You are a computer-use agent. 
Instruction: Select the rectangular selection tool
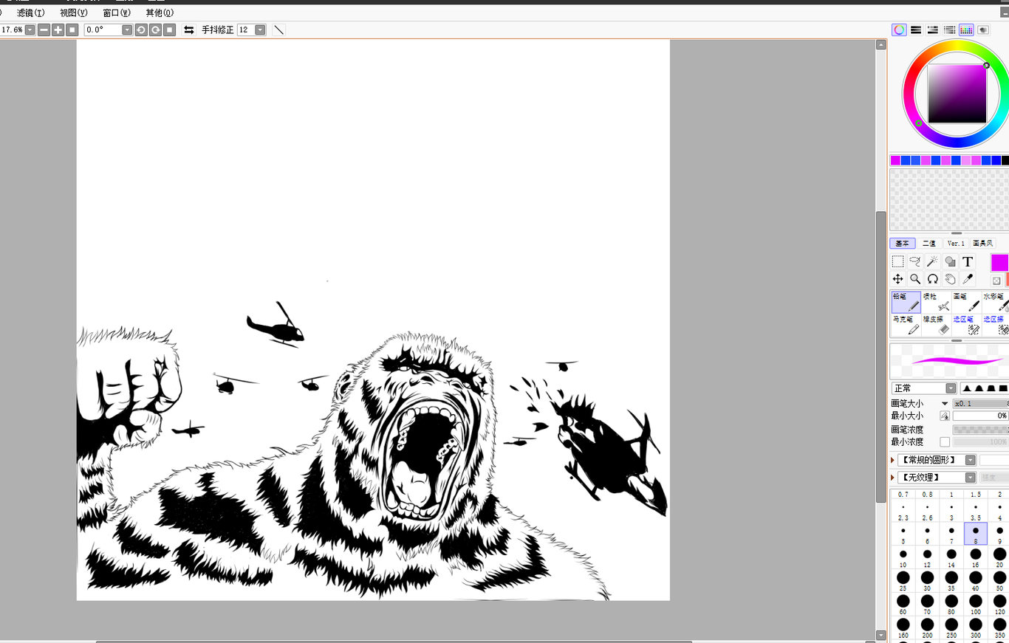(897, 261)
